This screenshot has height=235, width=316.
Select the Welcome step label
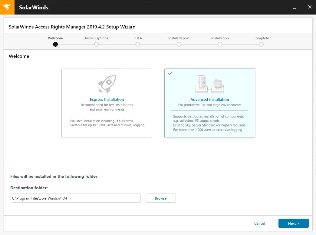coord(55,38)
